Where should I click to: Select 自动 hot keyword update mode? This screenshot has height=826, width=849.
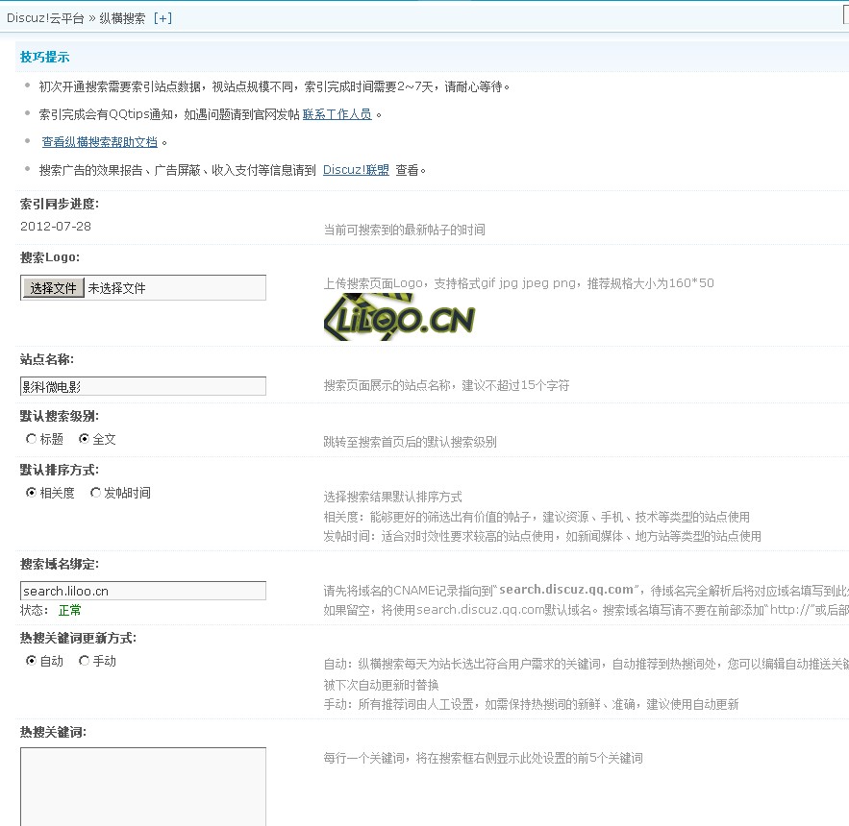pos(32,661)
